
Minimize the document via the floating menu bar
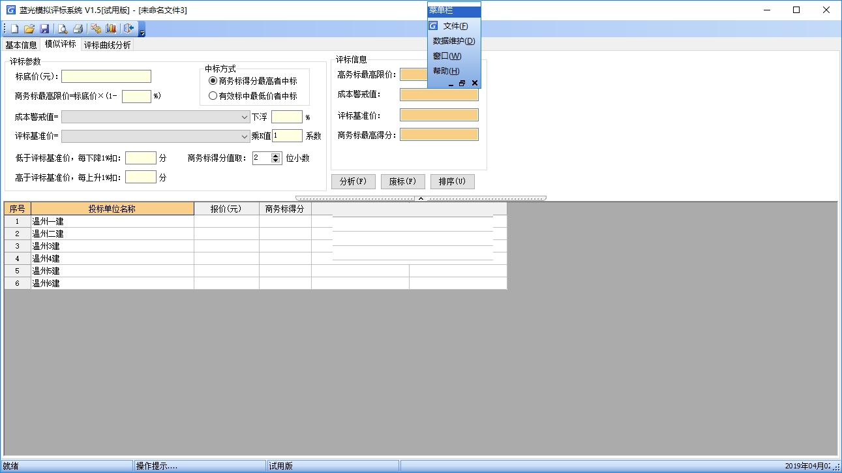[x=451, y=84]
